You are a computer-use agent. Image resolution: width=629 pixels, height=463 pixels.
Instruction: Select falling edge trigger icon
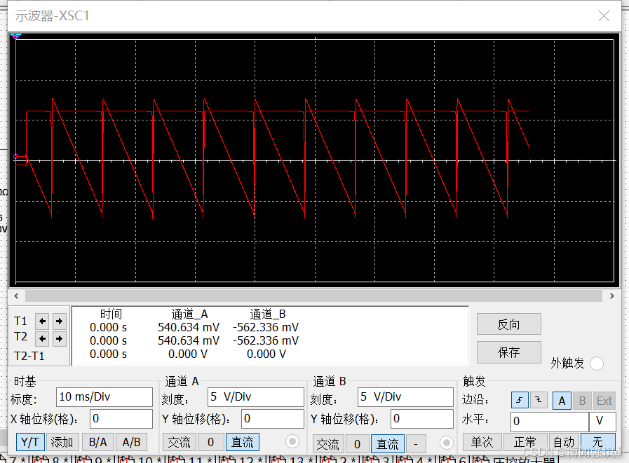coord(539,400)
